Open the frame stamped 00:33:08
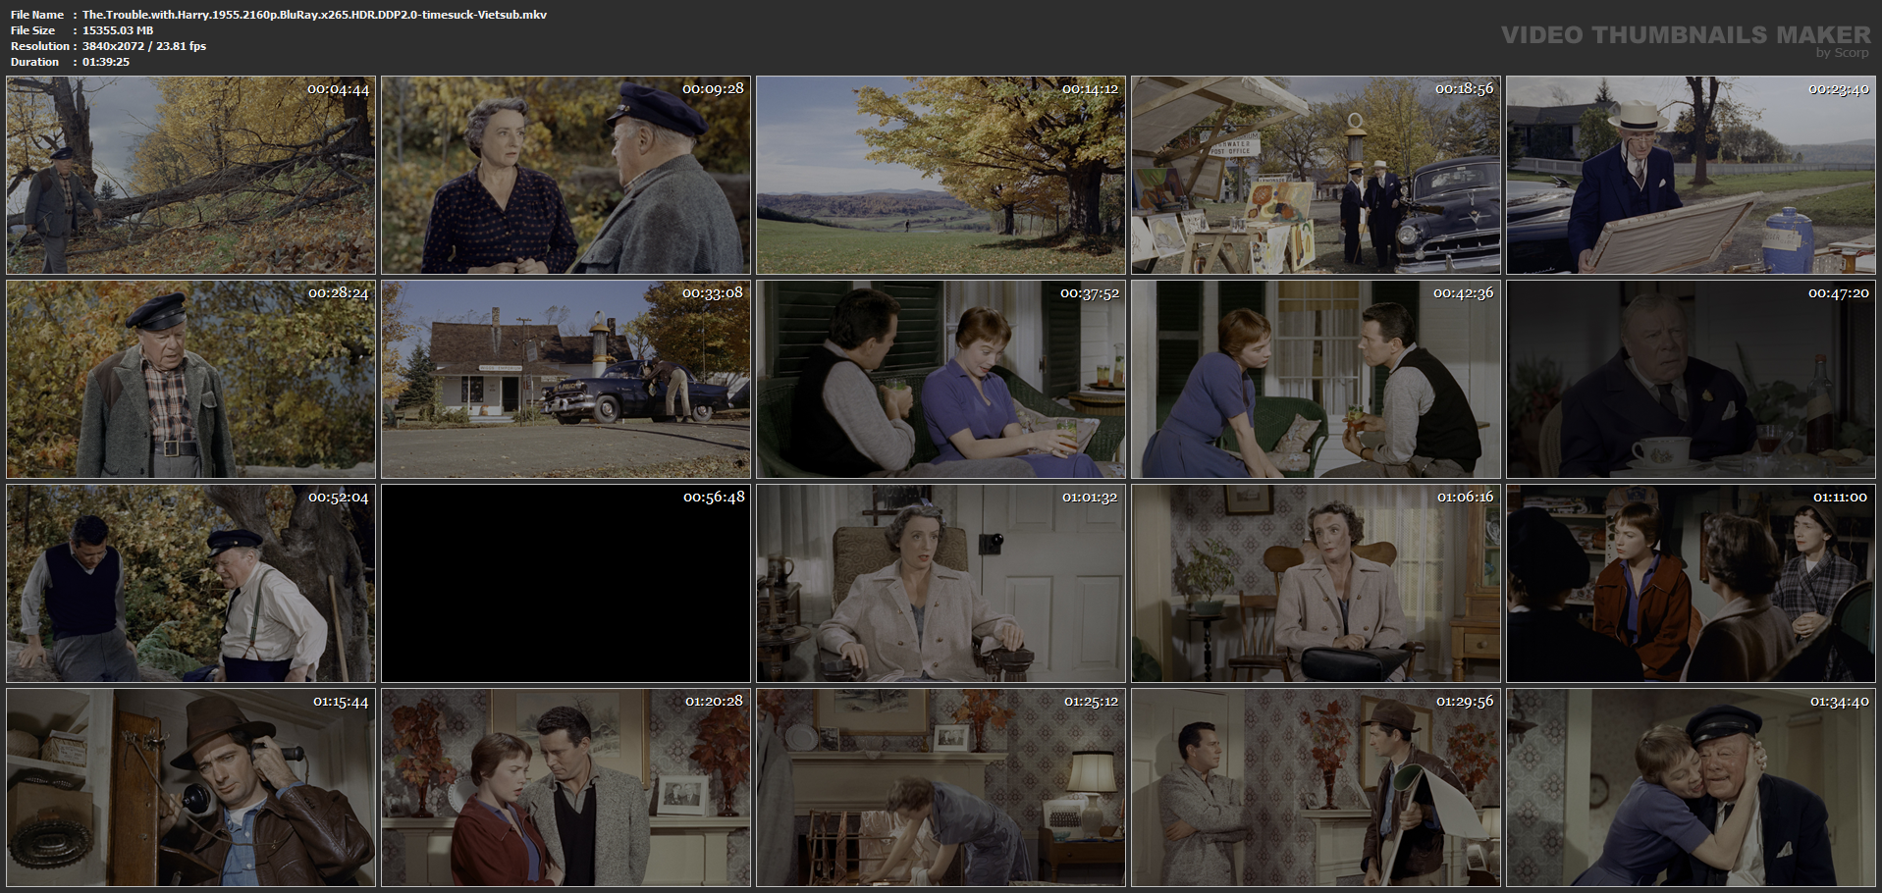Viewport: 1882px width, 893px height. [x=565, y=379]
